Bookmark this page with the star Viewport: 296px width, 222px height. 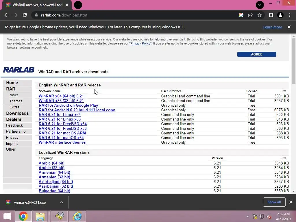pyautogui.click(x=260, y=15)
